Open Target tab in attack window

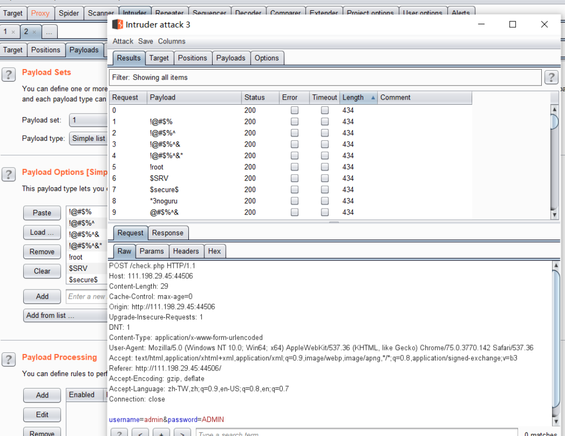[159, 58]
